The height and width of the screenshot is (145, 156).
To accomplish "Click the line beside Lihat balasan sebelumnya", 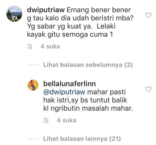I will pos(33,65).
